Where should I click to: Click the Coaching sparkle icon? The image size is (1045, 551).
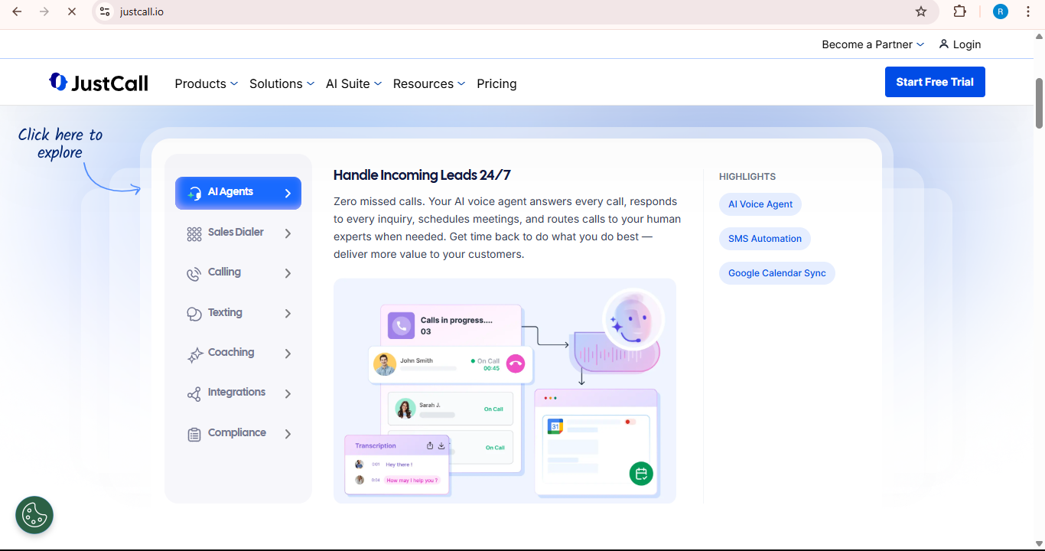(194, 354)
